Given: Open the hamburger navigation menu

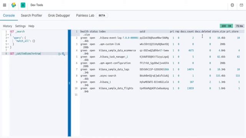Looking at the screenshot, I should click(x=5, y=5).
